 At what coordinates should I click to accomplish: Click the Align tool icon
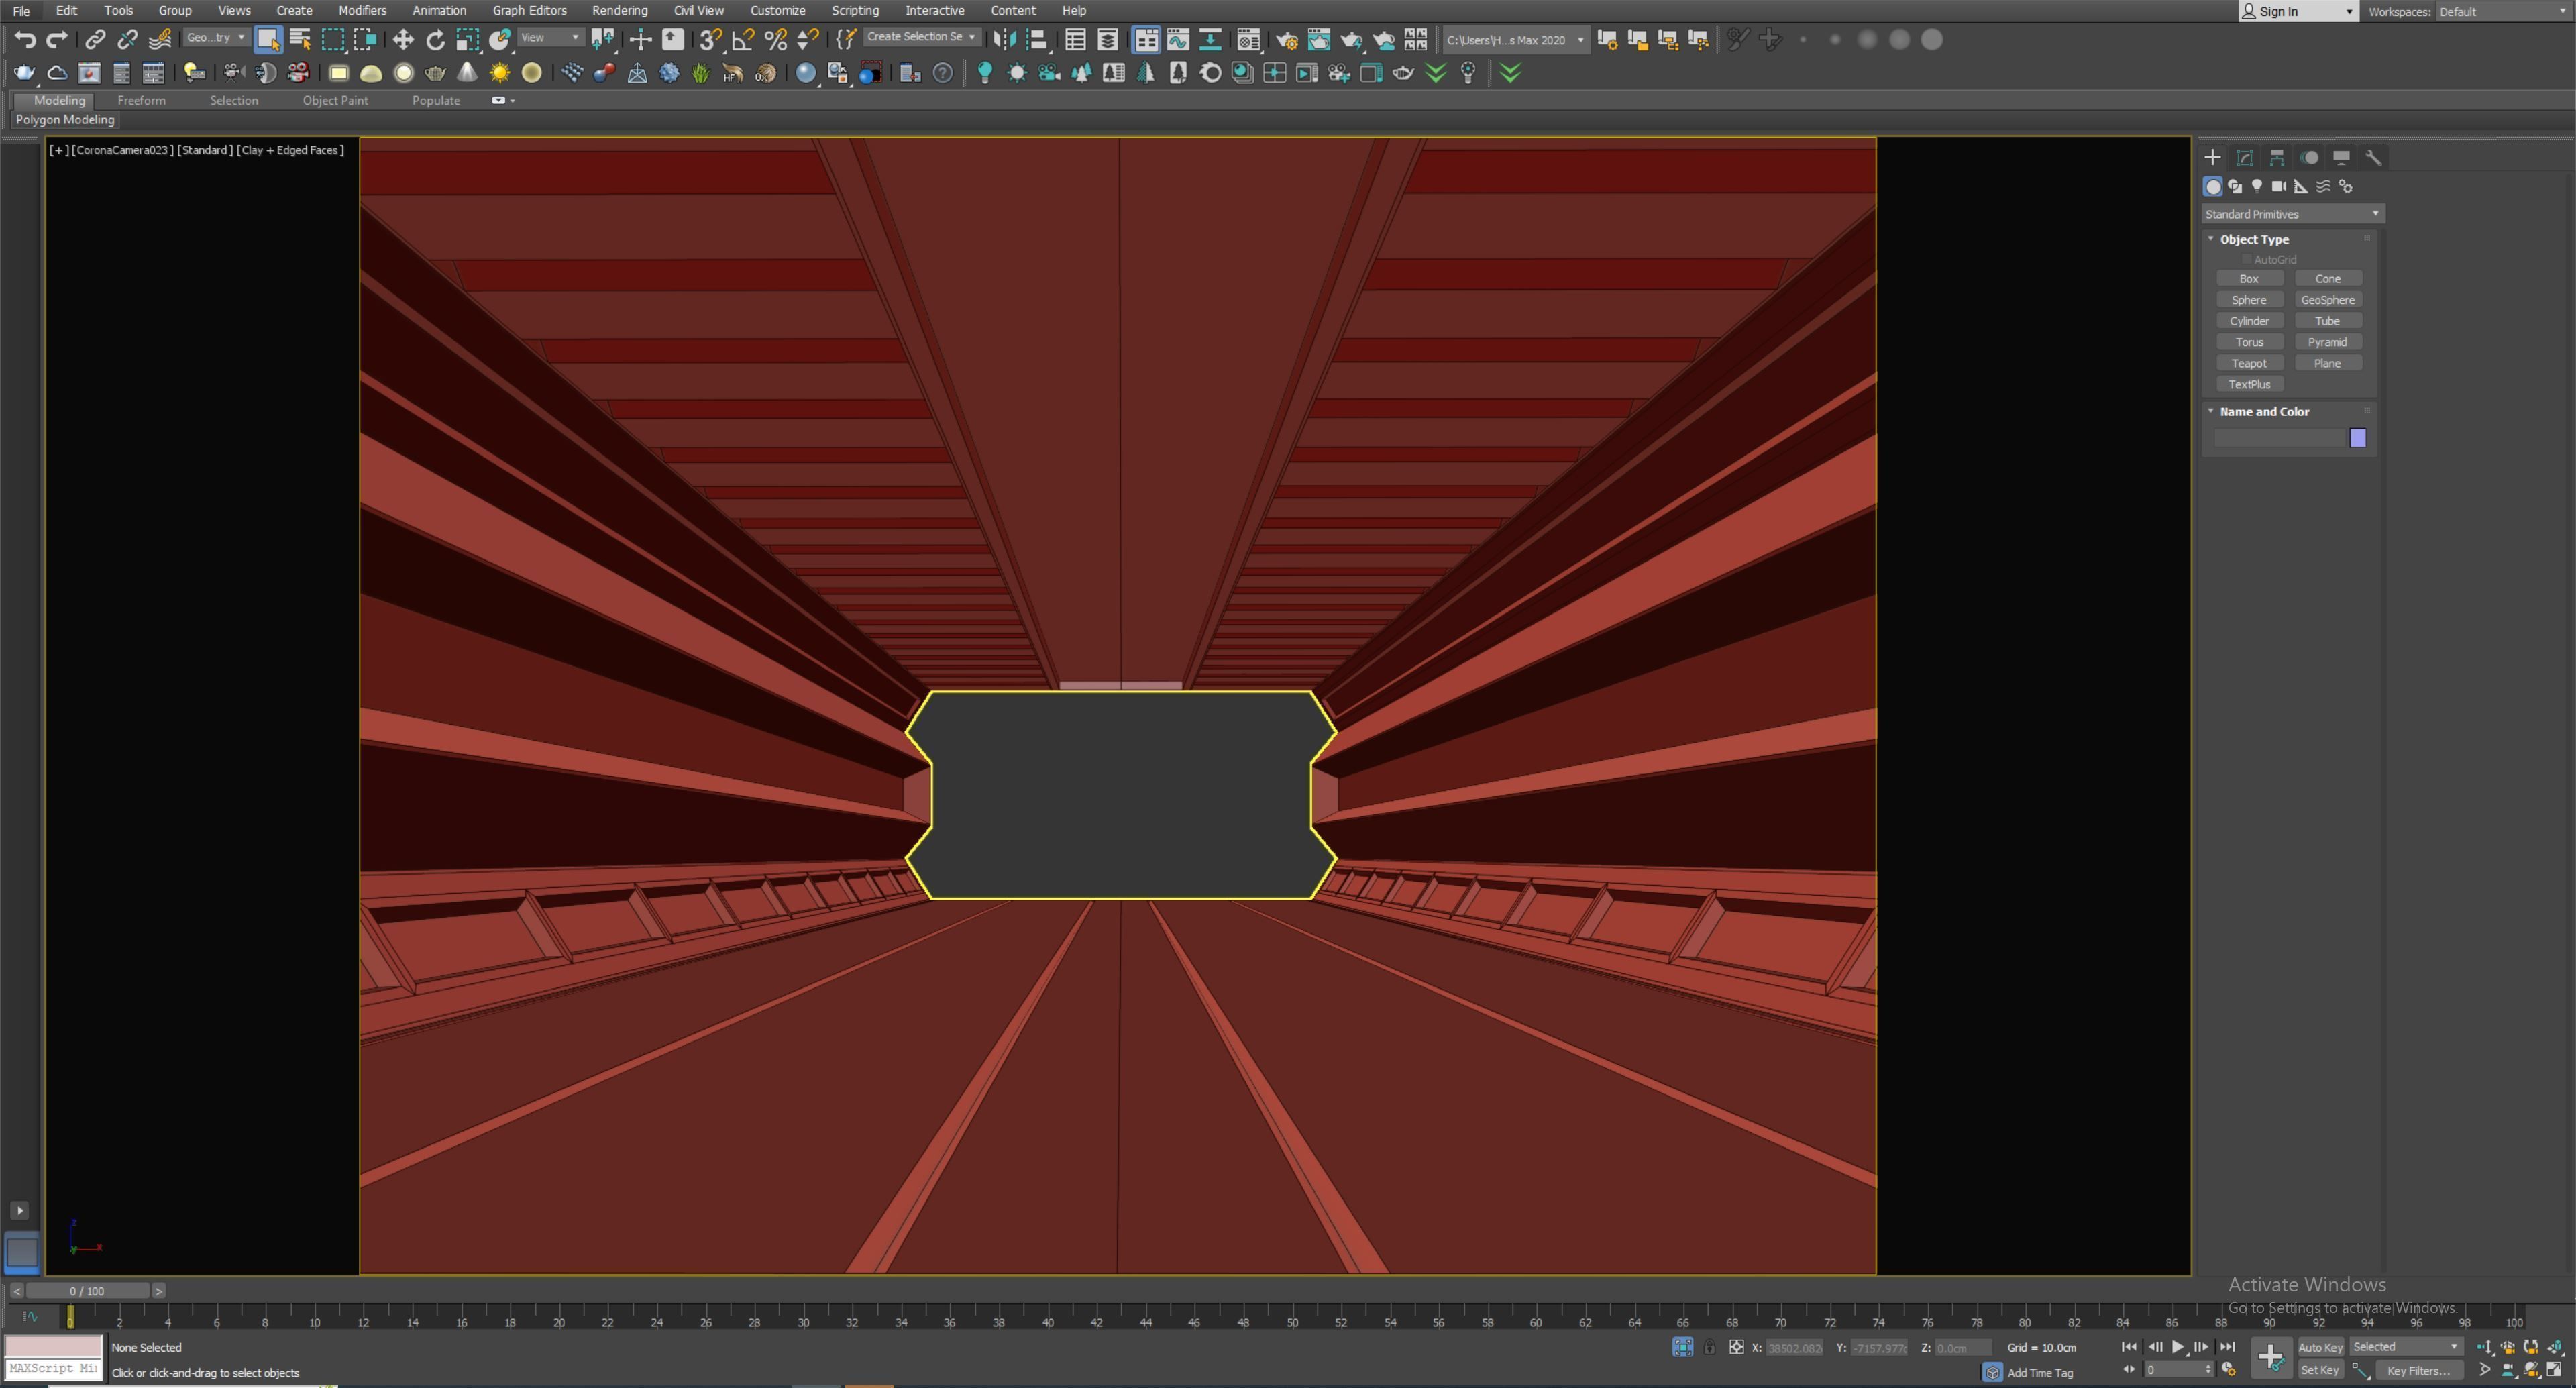[x=1037, y=40]
